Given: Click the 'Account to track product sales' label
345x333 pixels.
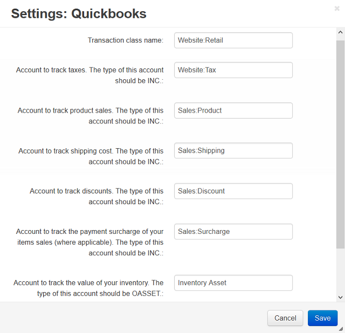Looking at the screenshot, I should click(x=91, y=116).
